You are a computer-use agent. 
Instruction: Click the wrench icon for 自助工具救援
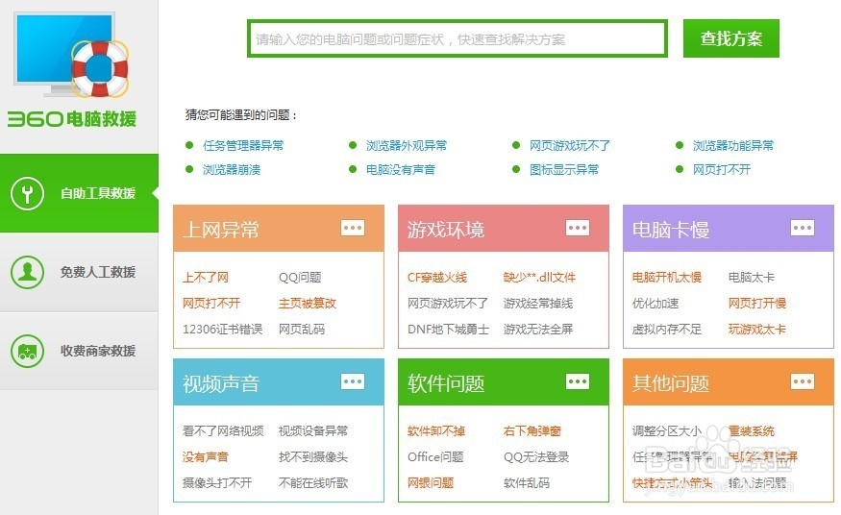click(x=27, y=193)
